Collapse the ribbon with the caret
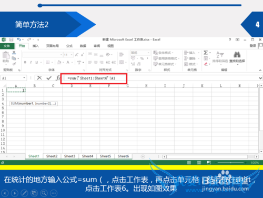 pos(260,70)
